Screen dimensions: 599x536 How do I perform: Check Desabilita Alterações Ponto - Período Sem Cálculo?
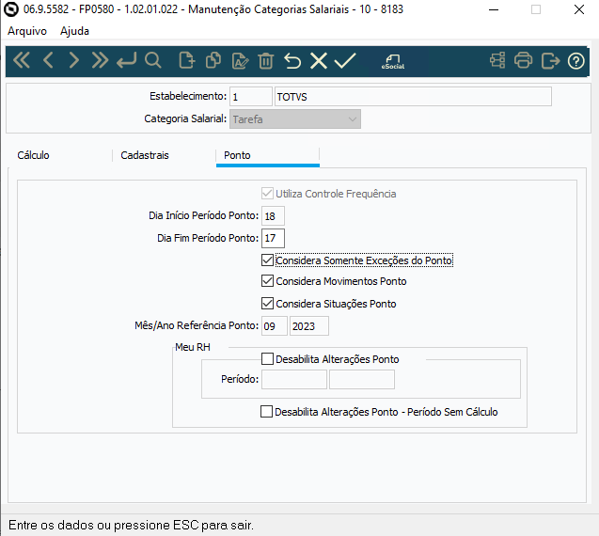pyautogui.click(x=266, y=412)
